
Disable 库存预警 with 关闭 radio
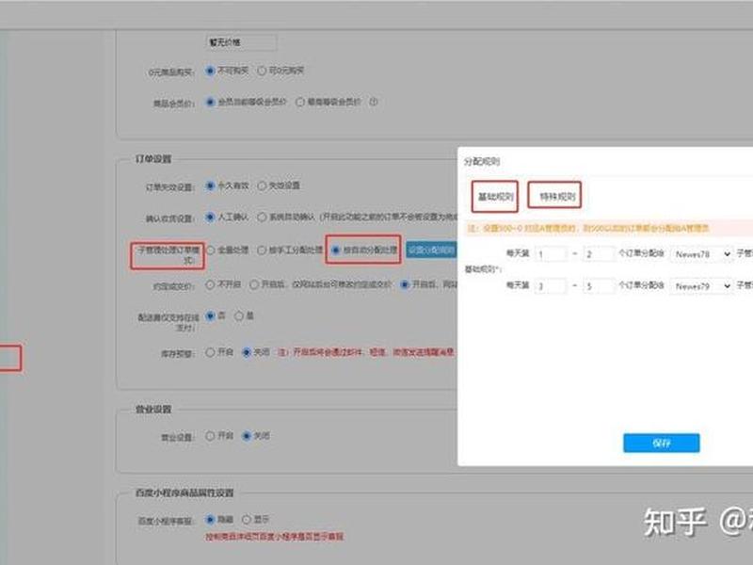pyautogui.click(x=247, y=352)
